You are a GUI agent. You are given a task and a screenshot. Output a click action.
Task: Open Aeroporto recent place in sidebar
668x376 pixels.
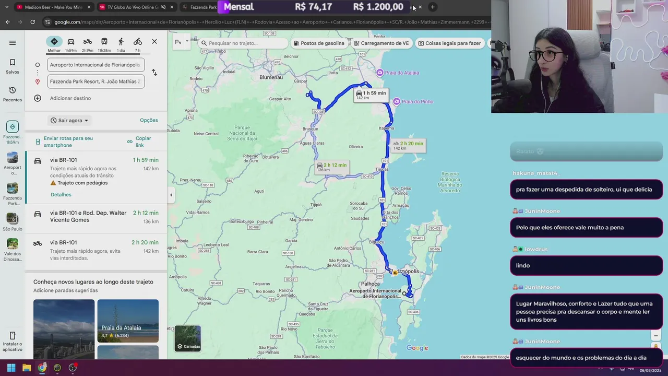(x=13, y=163)
